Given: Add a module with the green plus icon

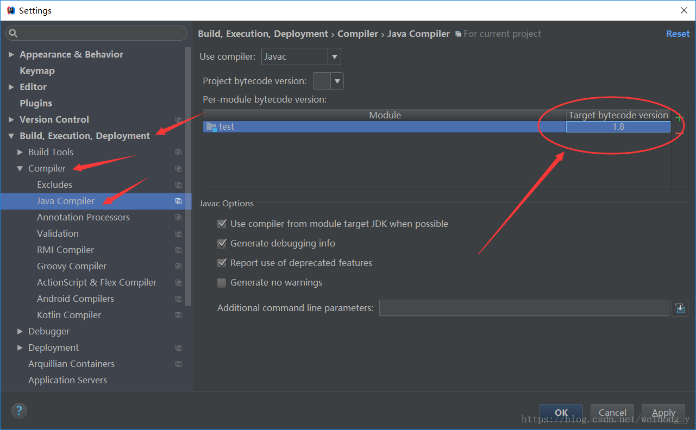Looking at the screenshot, I should pos(679,117).
